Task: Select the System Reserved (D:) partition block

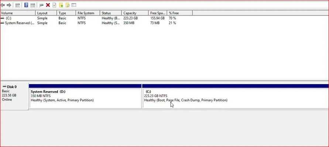Action: click(x=85, y=96)
